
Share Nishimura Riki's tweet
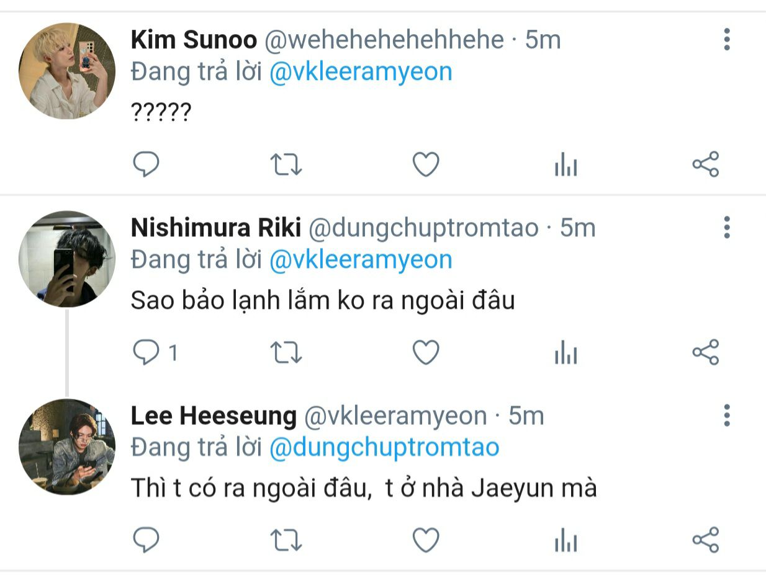[x=705, y=352]
